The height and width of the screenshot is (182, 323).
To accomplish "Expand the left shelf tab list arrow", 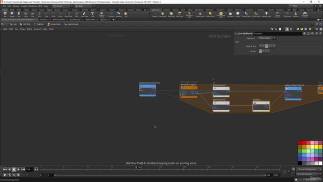I will pos(148,10).
